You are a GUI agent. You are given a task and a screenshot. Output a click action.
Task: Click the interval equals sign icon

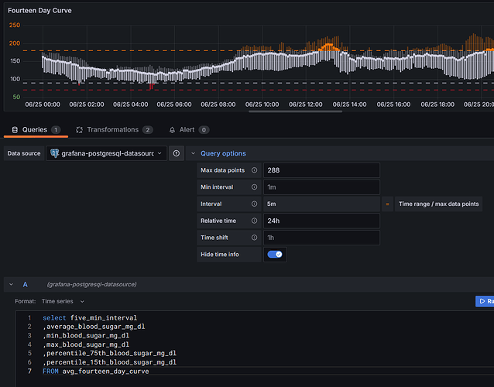pos(387,204)
